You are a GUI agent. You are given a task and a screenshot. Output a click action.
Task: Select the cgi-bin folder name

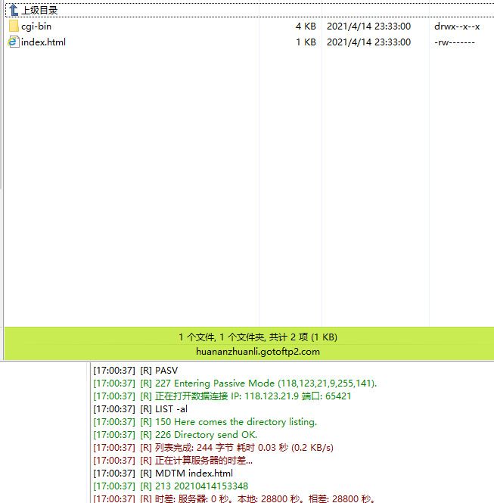pos(36,26)
